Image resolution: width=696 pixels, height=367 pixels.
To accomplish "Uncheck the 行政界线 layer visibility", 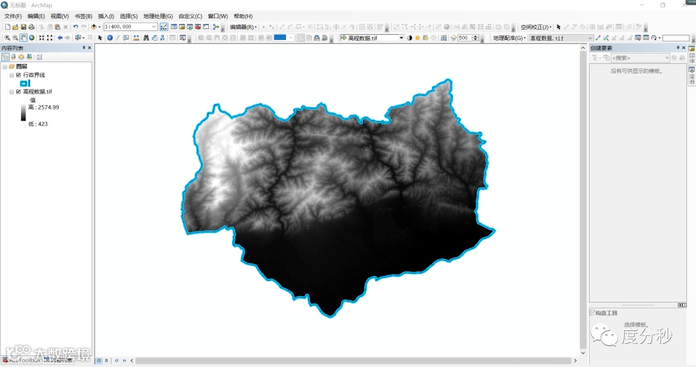I will point(18,75).
